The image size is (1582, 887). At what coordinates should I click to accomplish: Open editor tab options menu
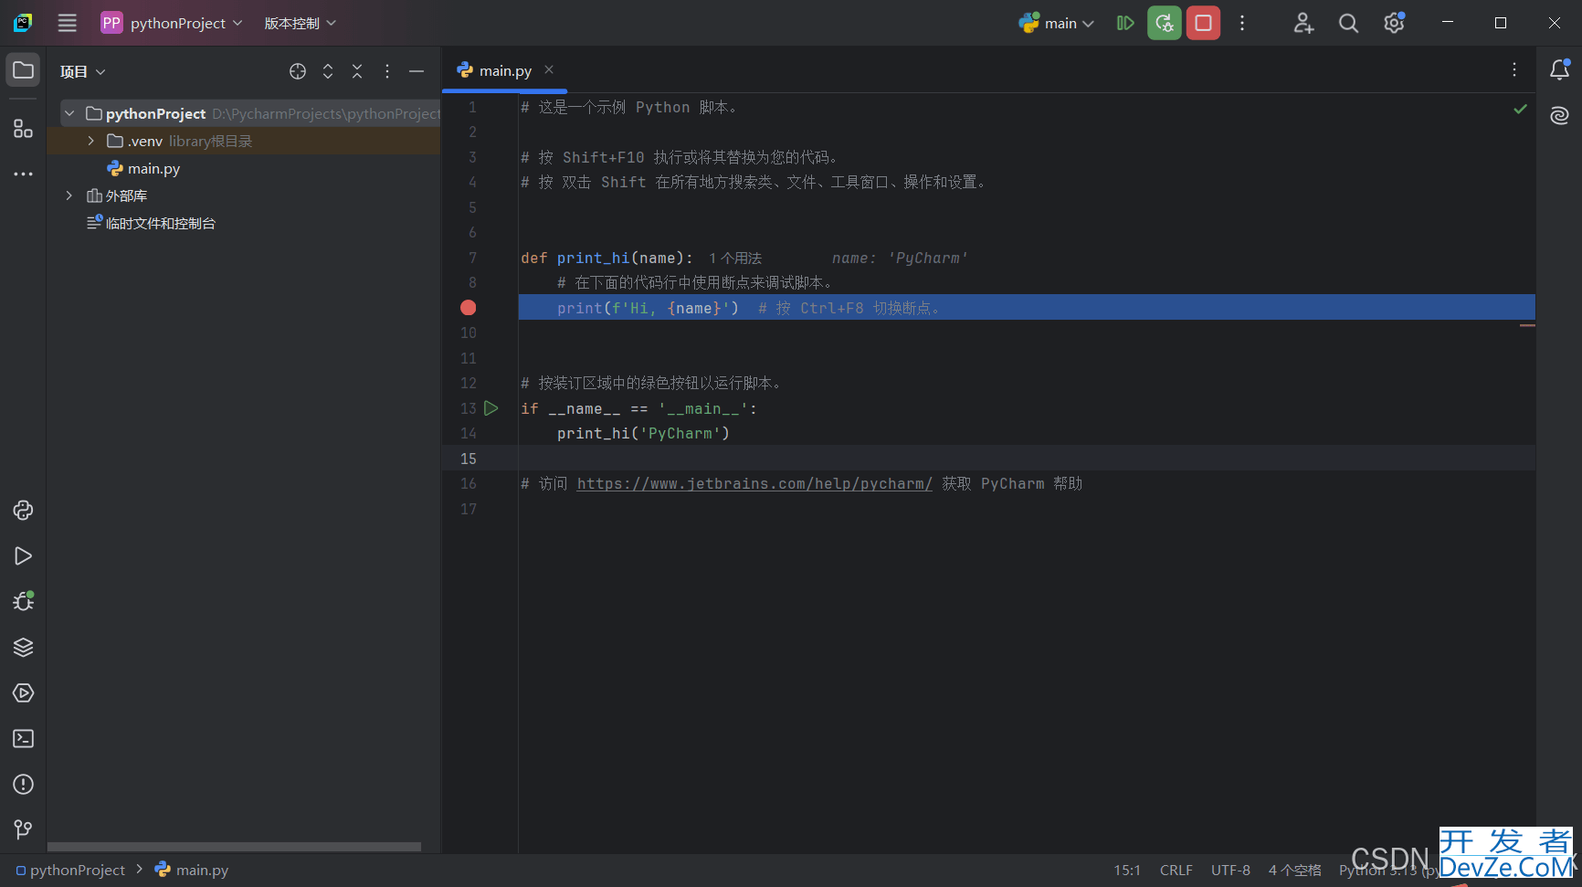coord(1514,69)
